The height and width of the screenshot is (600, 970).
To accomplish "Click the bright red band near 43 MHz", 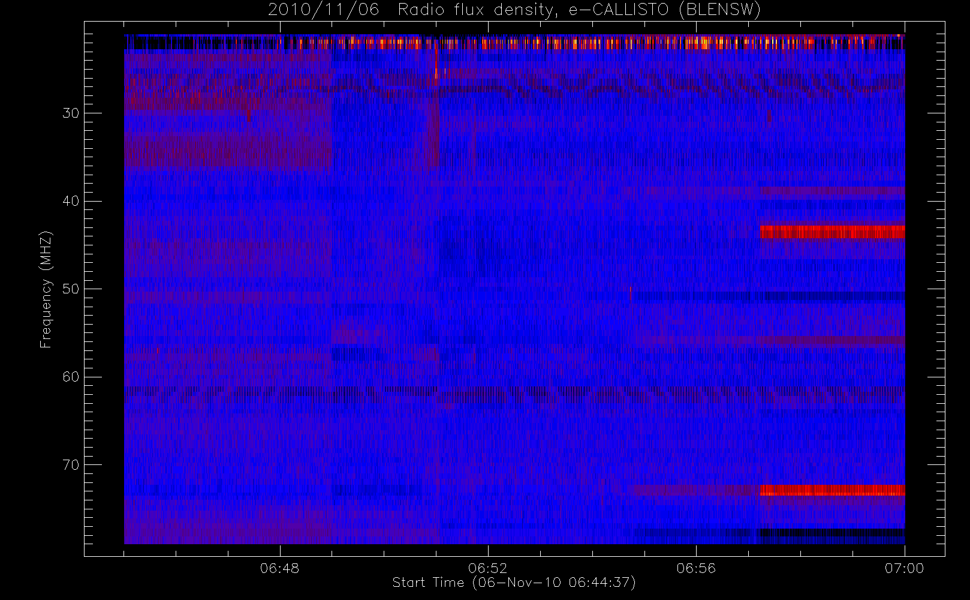I will (x=832, y=232).
